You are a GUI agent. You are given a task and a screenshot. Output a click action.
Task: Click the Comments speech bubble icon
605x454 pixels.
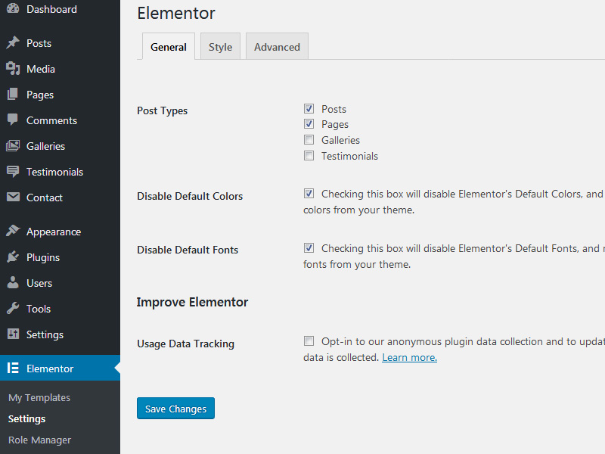13,120
